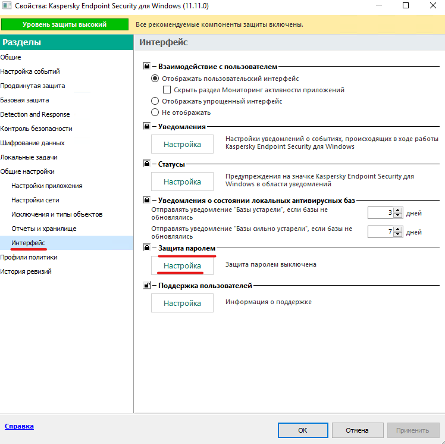Open Настройка button under Статусы
Image resolution: width=445 pixels, height=444 pixels.
click(182, 182)
